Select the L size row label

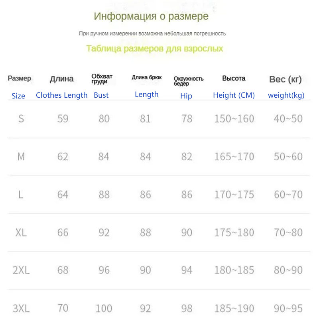tap(21, 195)
